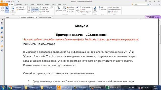Screen dimensions: 161x90
Task: Switch to the SHARE ribbon tab
Action: [x=47, y=4]
